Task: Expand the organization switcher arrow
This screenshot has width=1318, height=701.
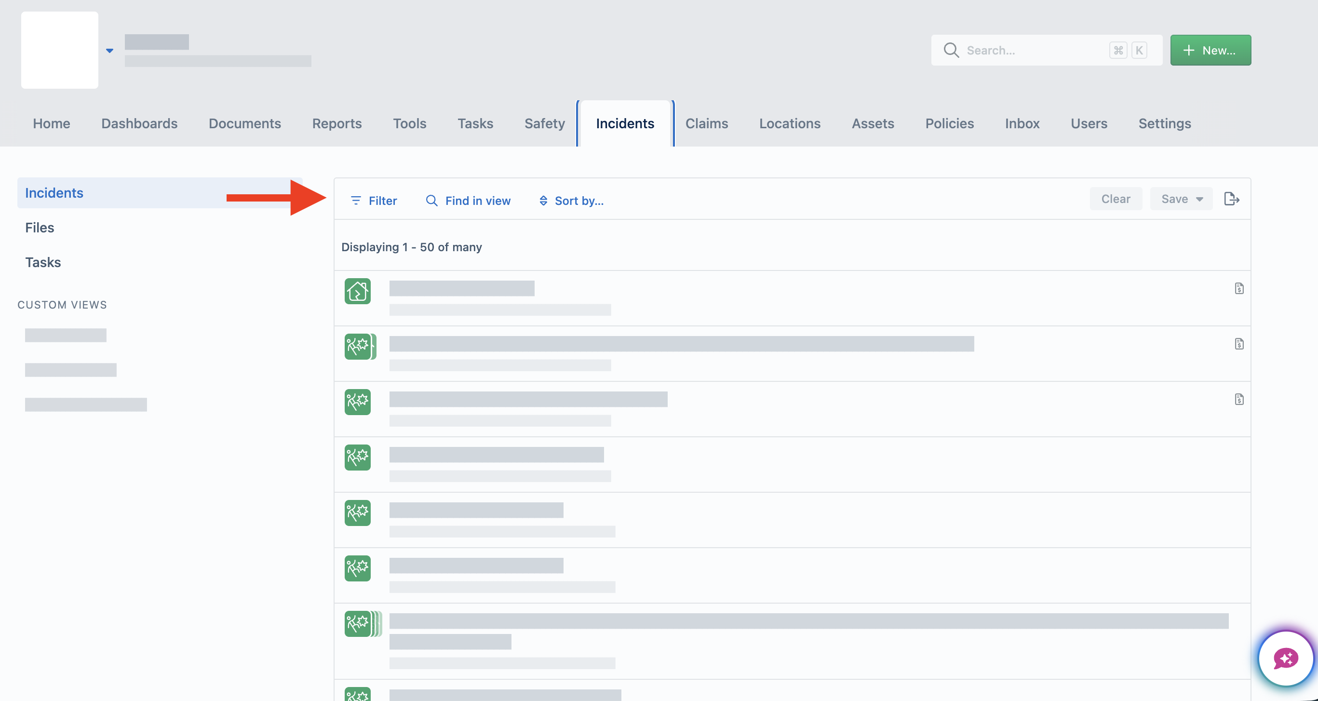Action: (109, 51)
